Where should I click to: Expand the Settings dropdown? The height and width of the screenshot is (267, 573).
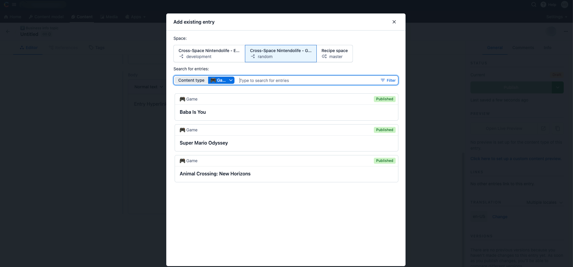[x=557, y=17]
